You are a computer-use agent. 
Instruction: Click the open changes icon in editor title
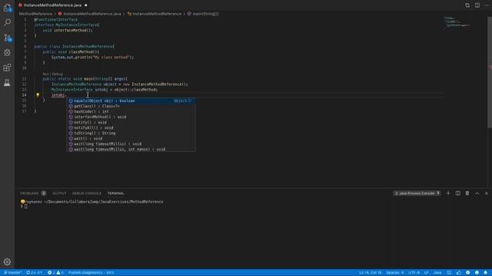point(467,5)
